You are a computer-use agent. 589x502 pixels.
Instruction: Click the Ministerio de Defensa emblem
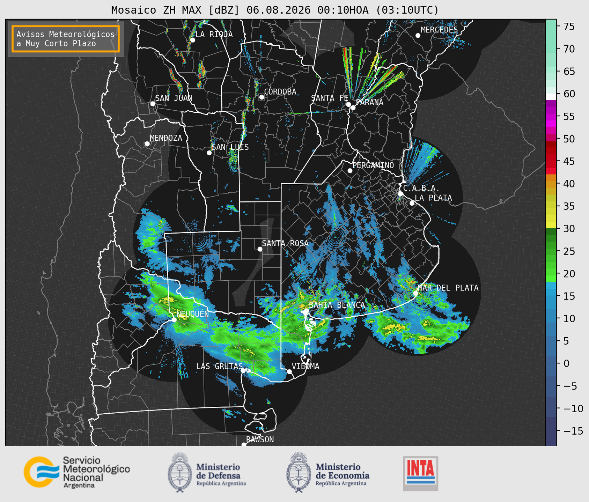180,472
